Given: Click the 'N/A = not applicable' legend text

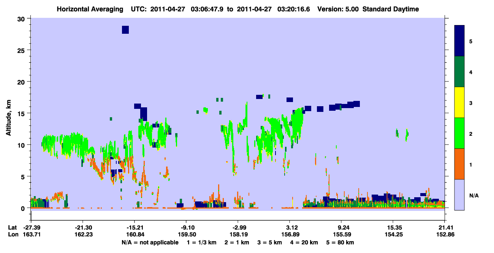Looking at the screenshot, I should [x=150, y=242].
